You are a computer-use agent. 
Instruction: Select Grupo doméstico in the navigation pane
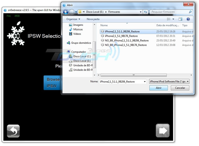79,43
